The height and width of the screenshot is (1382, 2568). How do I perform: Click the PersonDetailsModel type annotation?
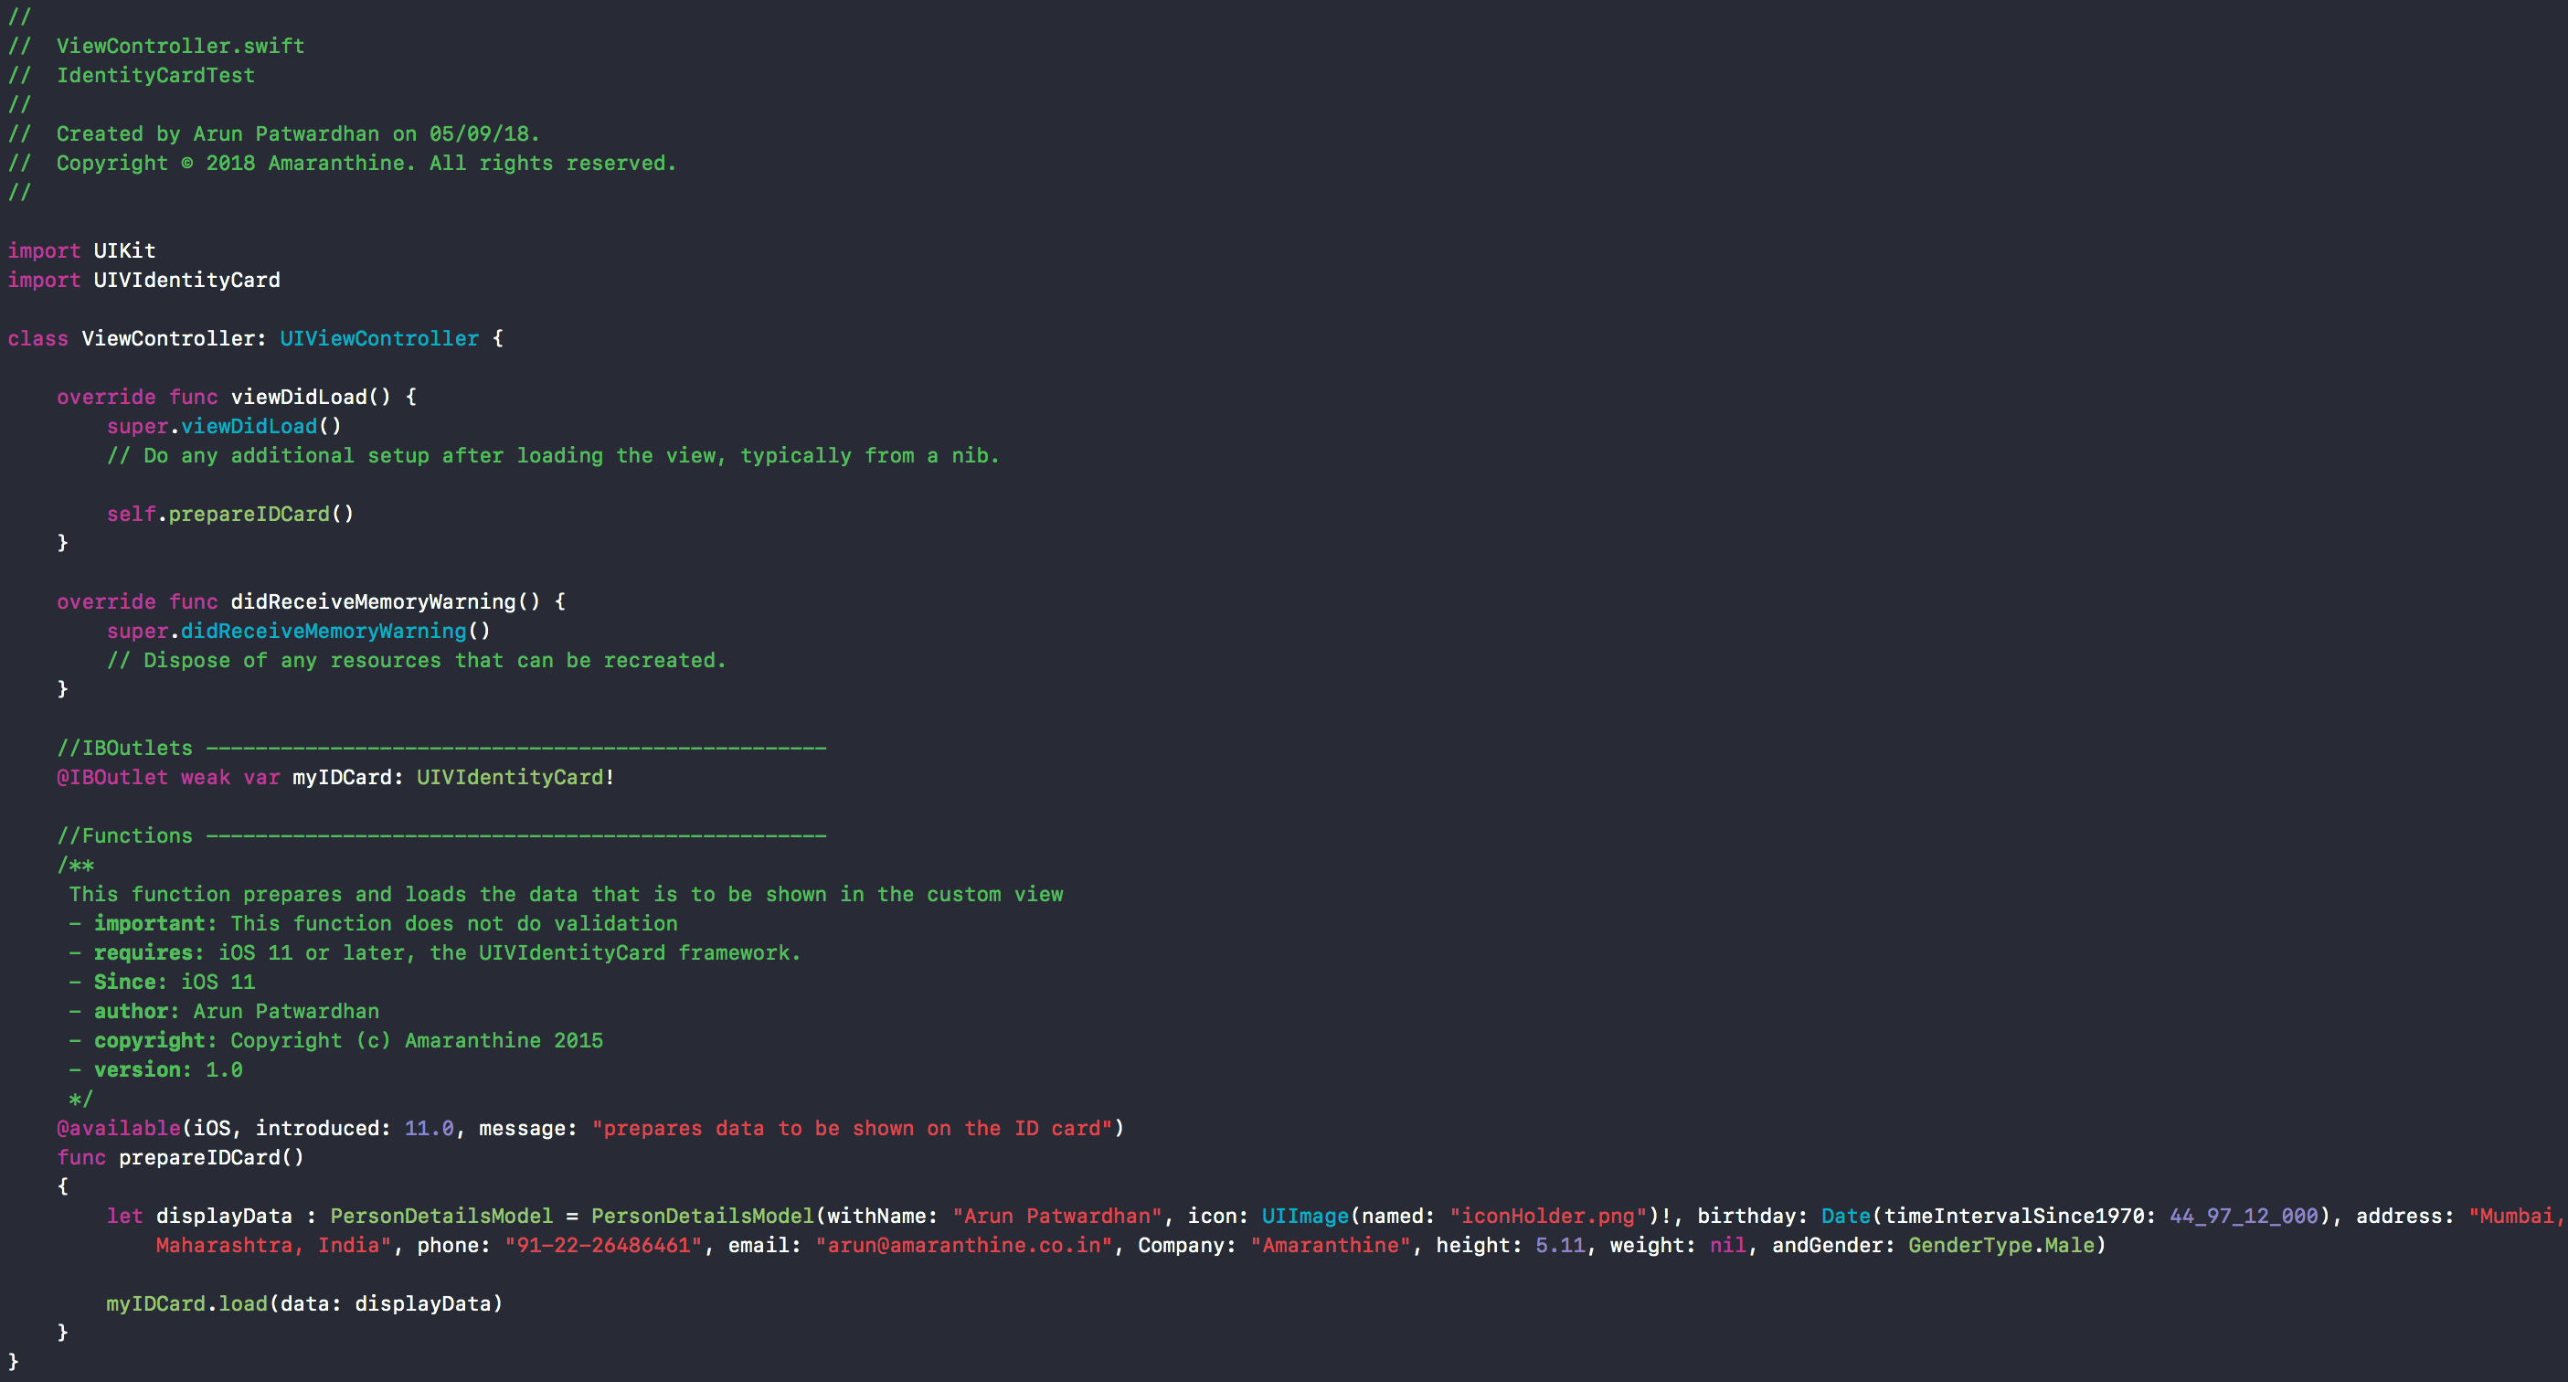pos(440,1217)
